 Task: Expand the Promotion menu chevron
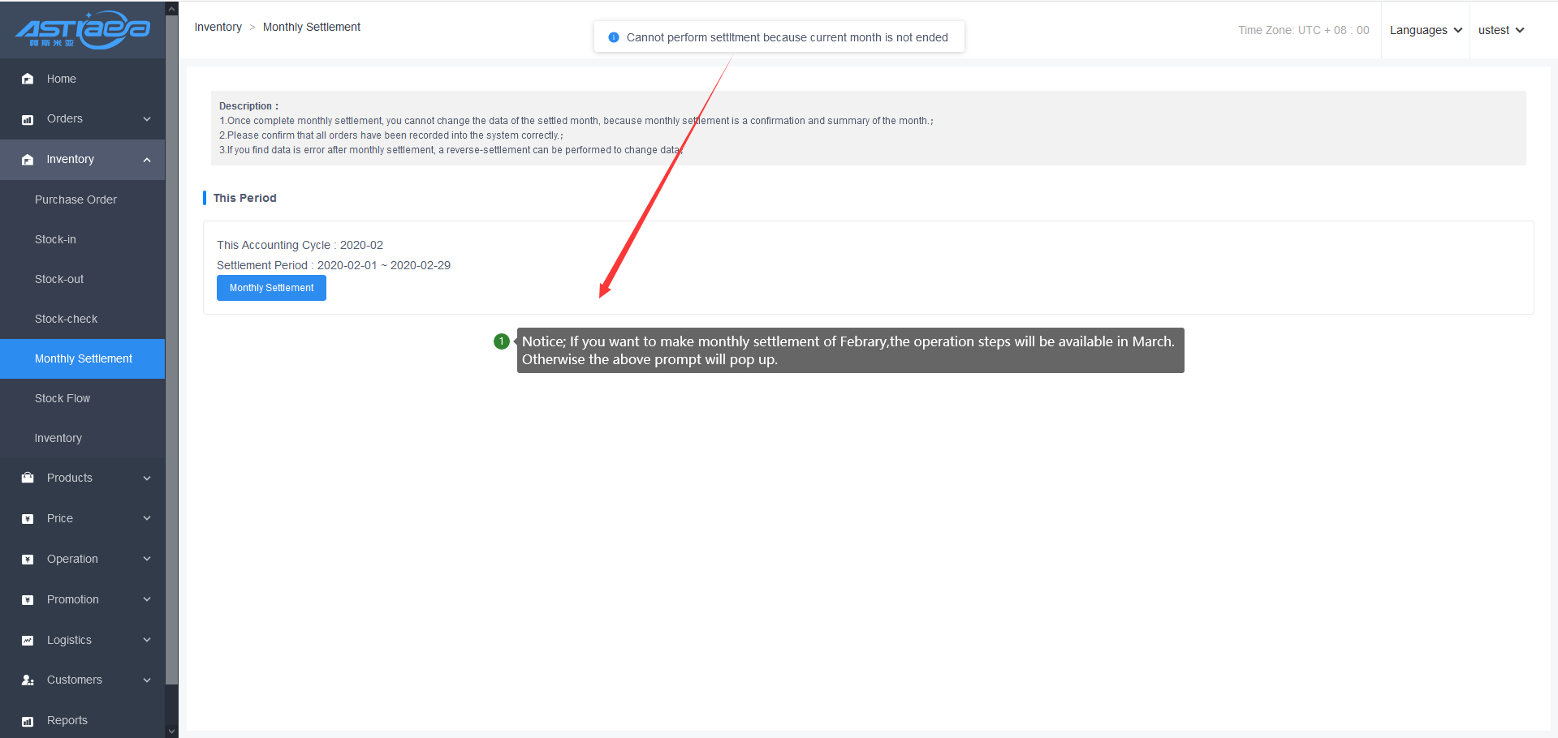coord(147,599)
